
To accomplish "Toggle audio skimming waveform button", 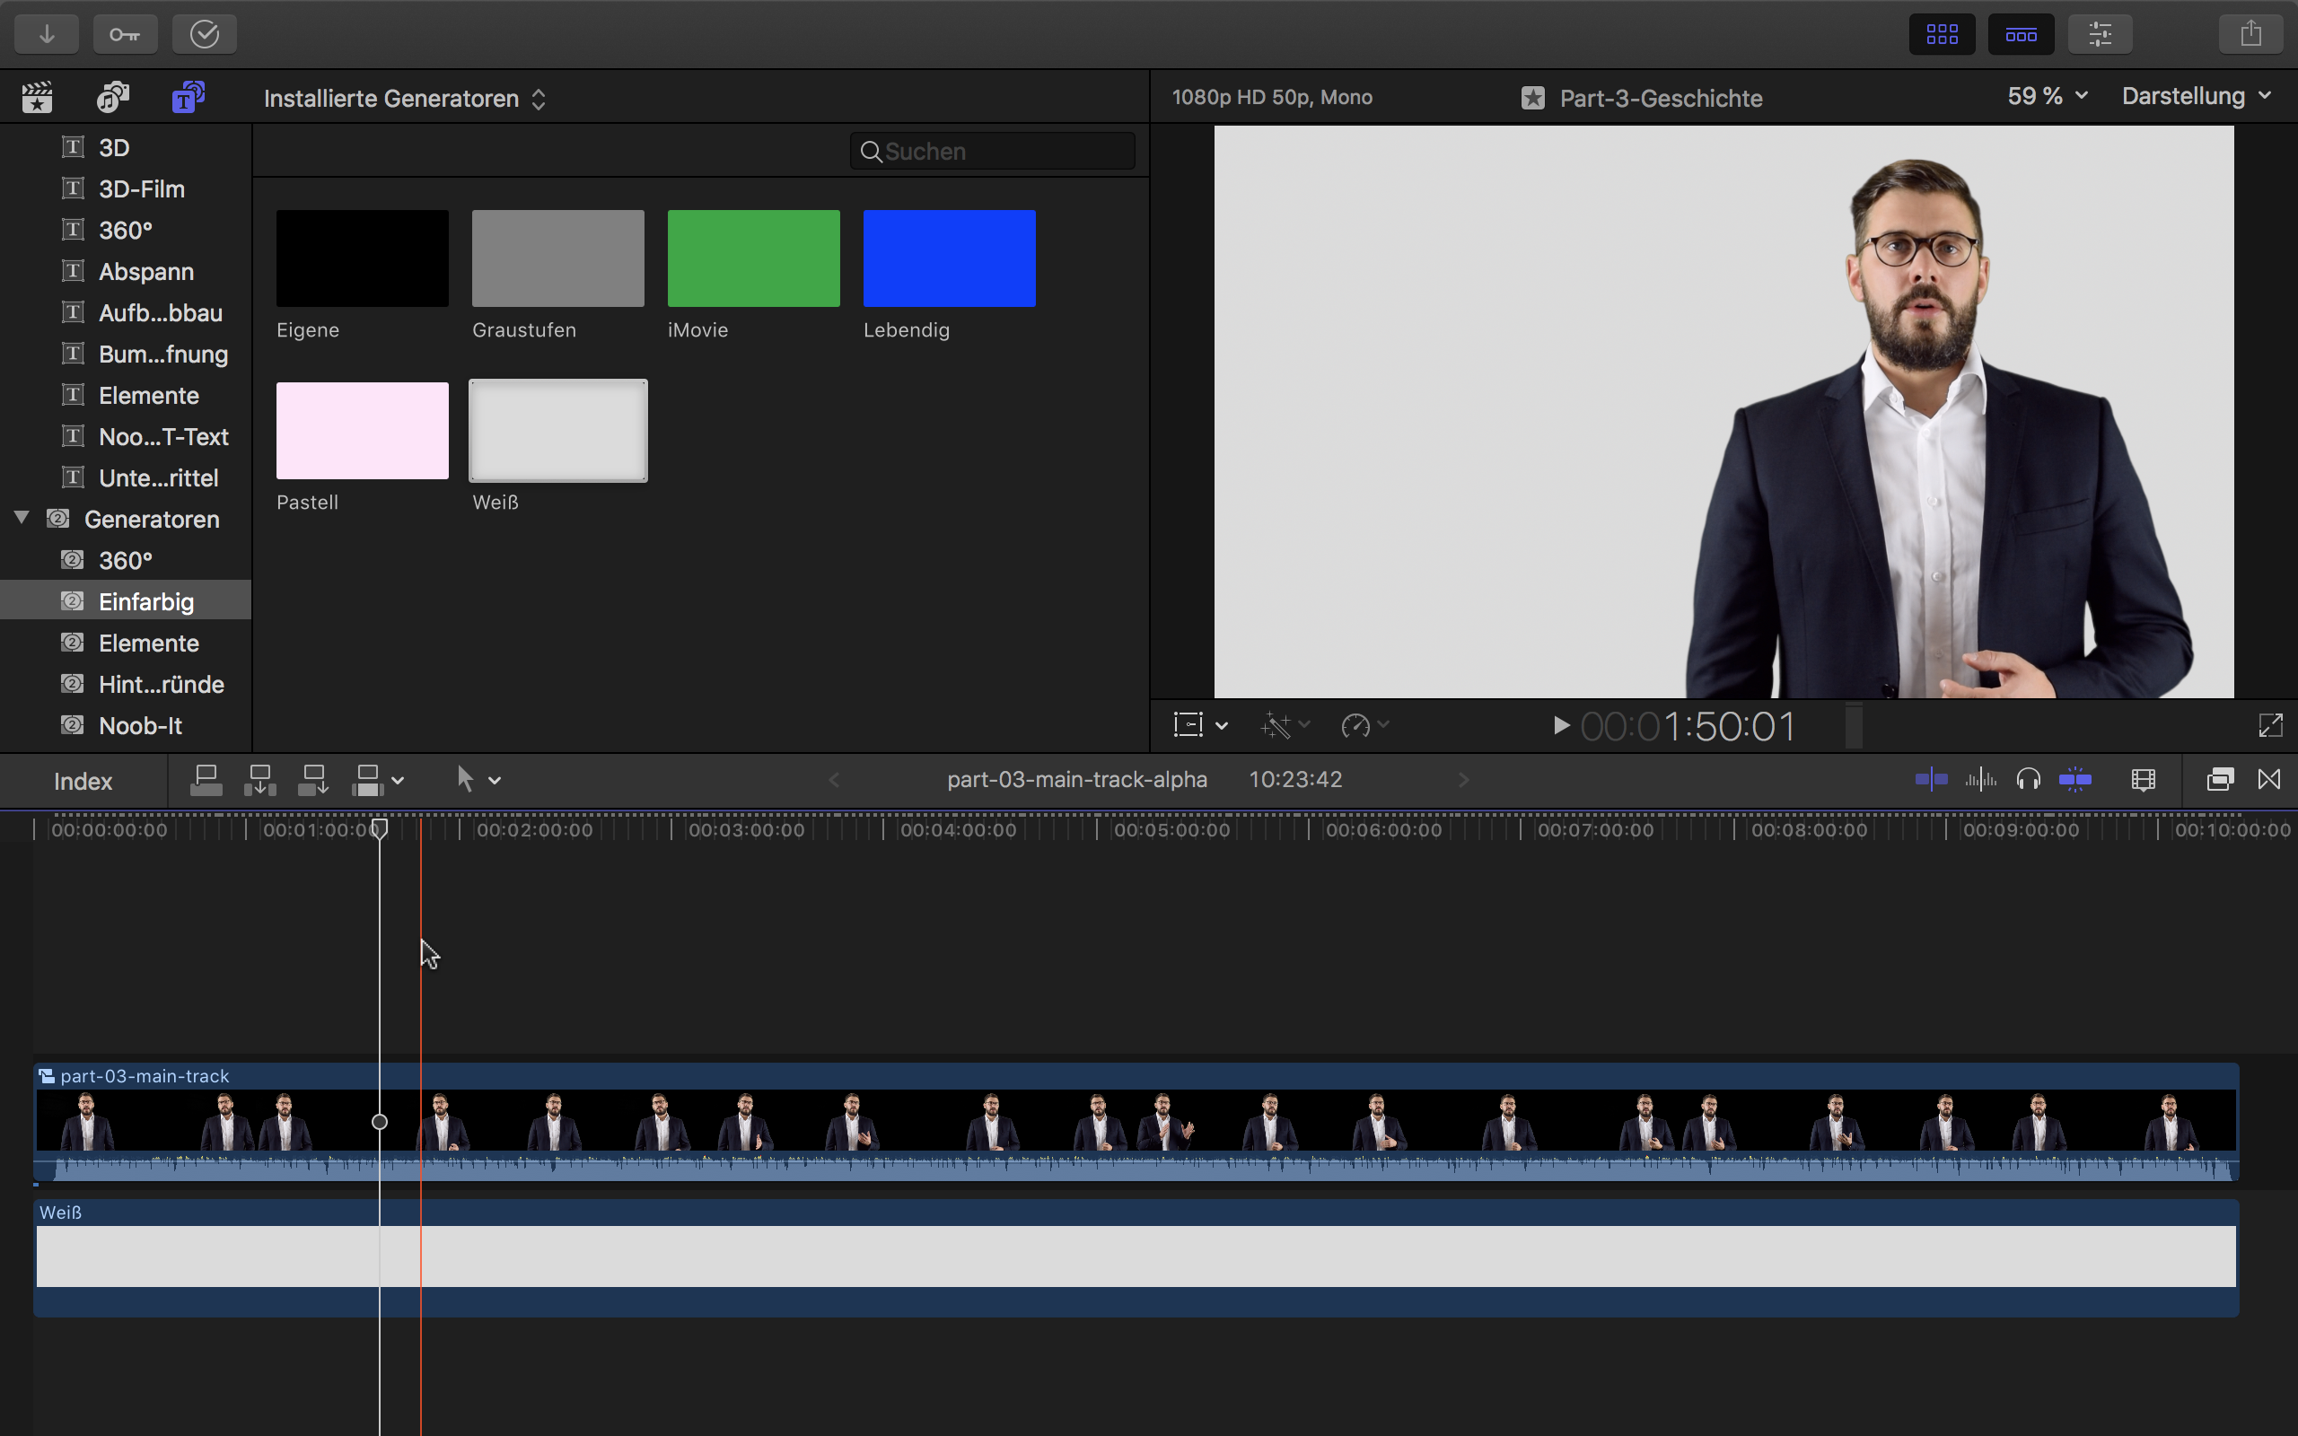I will coord(1980,781).
